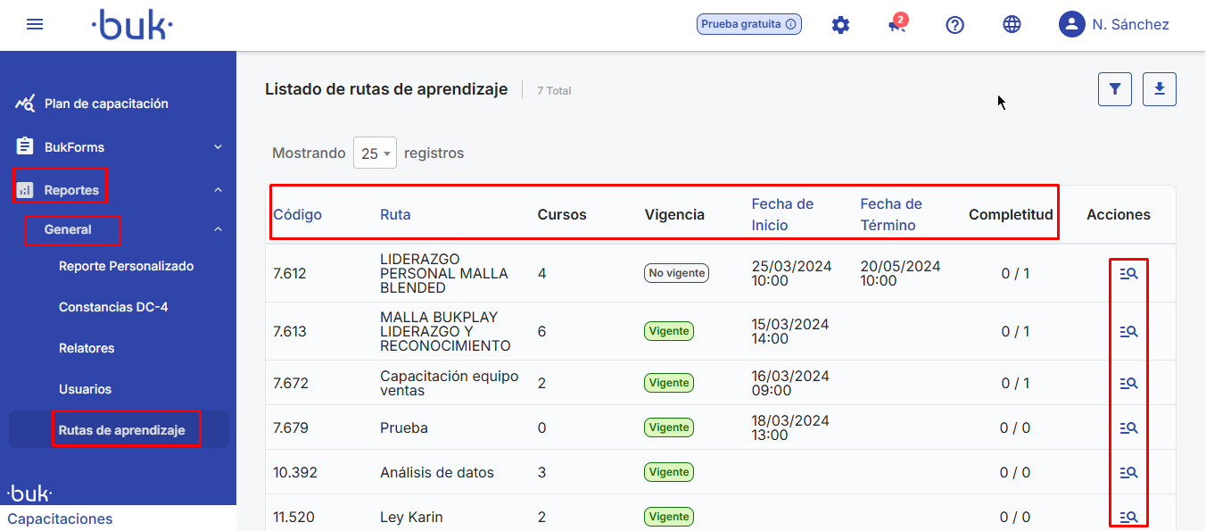1206x531 pixels.
Task: Open the help question mark icon
Action: (954, 25)
